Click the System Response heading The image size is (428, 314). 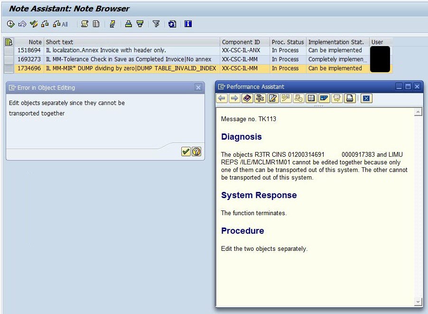[x=259, y=195]
